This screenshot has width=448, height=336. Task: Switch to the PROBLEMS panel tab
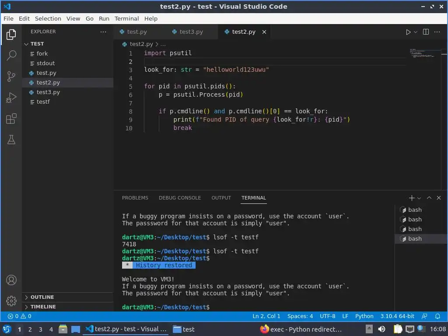pyautogui.click(x=135, y=198)
